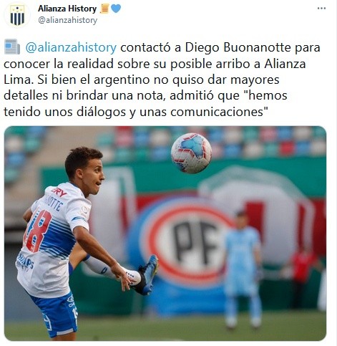The width and height of the screenshot is (337, 346).
Task: Click the player's blue football boot
Action: [147, 275]
